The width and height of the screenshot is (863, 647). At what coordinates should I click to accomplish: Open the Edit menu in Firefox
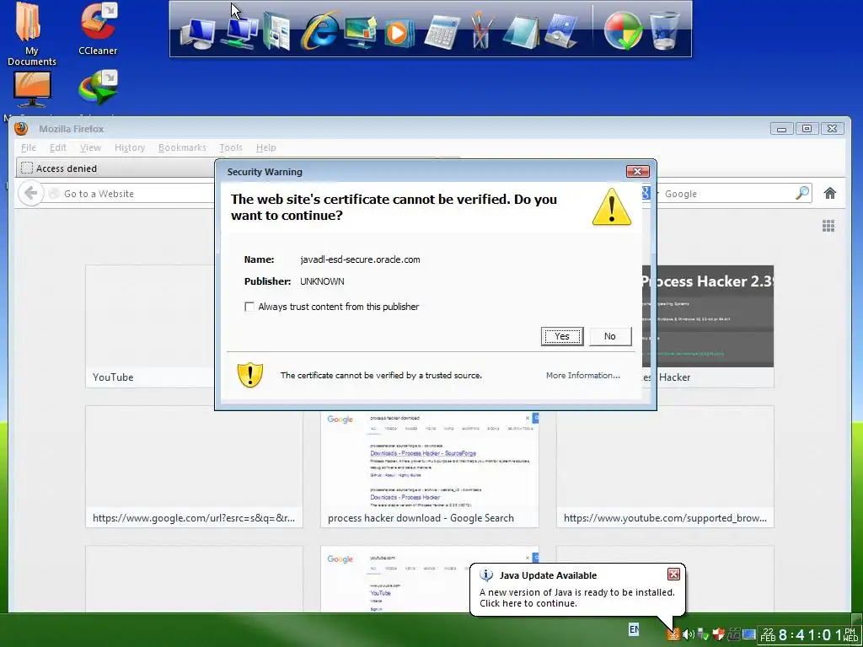pyautogui.click(x=58, y=147)
